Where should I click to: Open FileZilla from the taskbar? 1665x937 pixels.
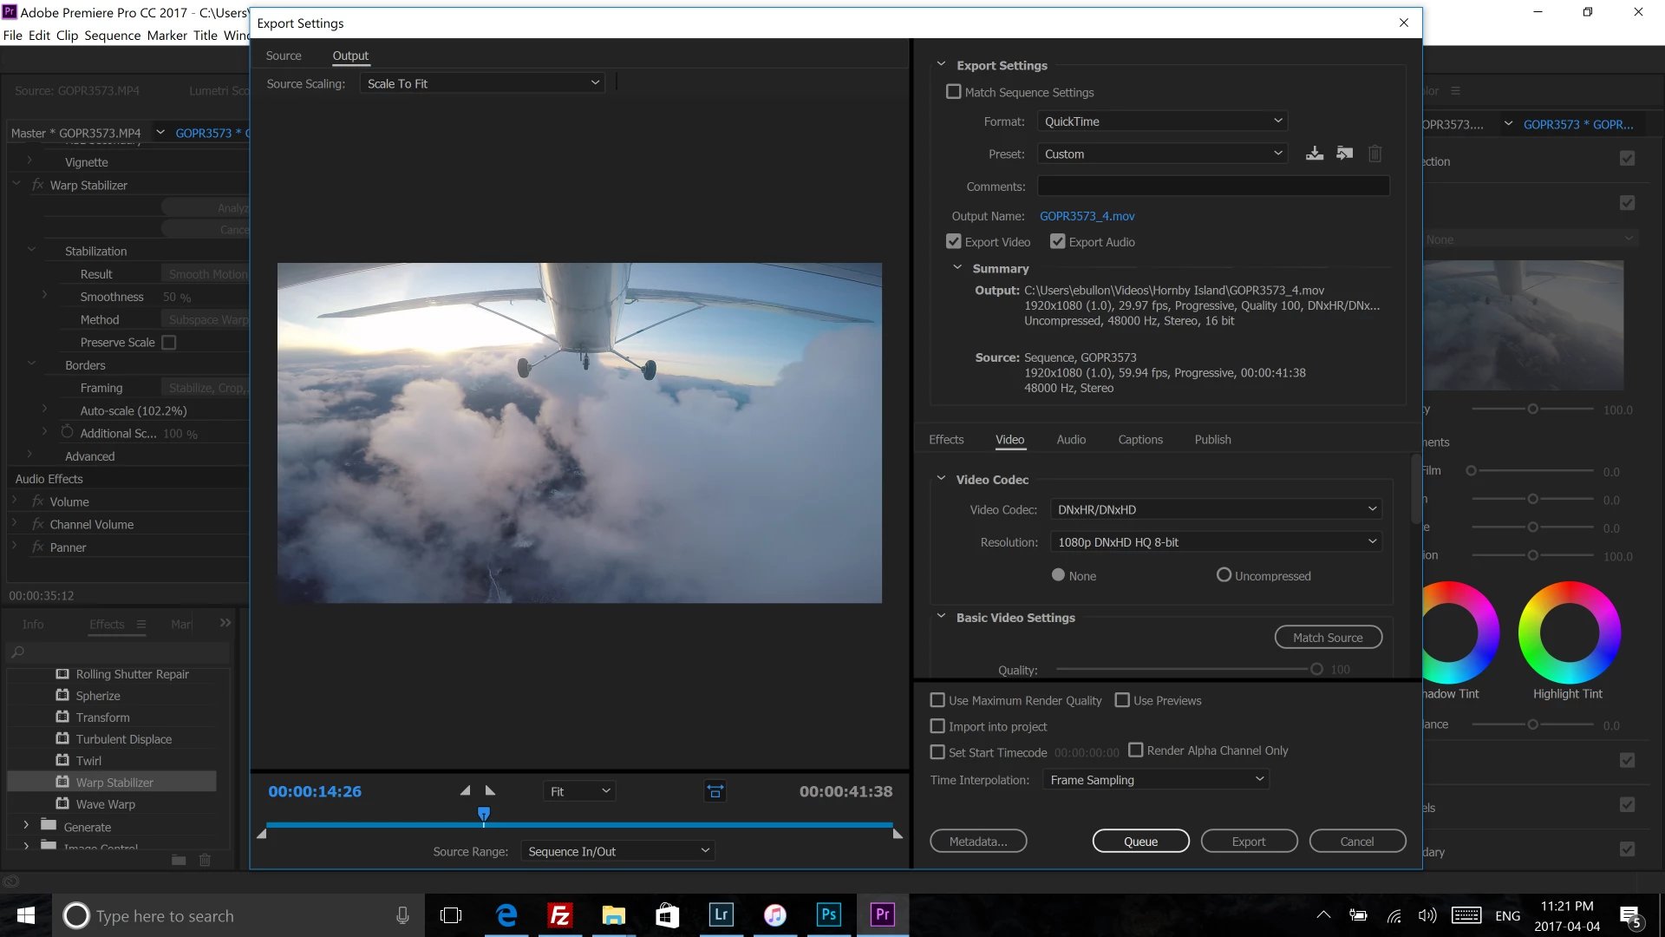coord(560,914)
